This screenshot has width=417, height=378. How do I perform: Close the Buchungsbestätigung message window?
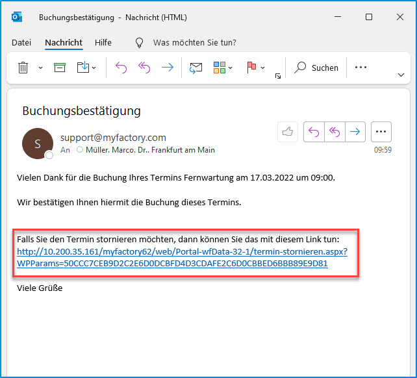pos(400,17)
